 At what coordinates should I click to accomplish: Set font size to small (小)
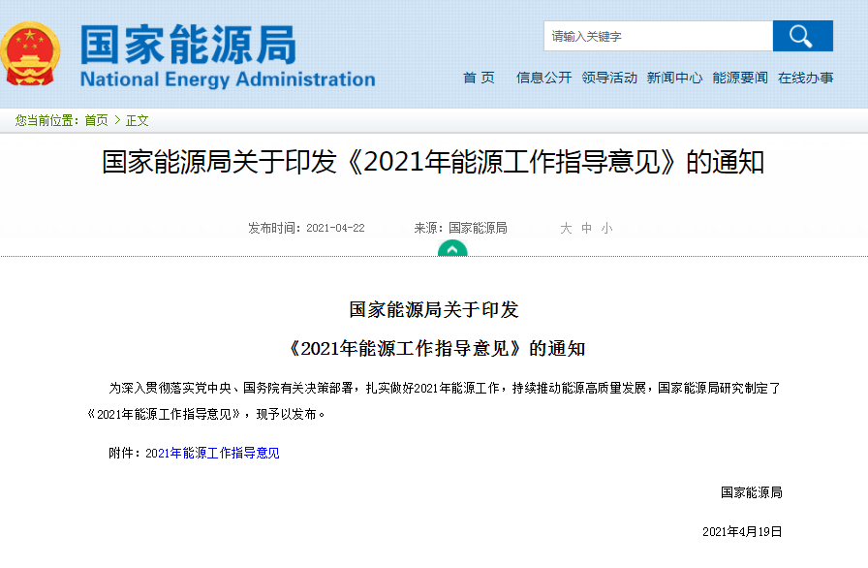(606, 228)
